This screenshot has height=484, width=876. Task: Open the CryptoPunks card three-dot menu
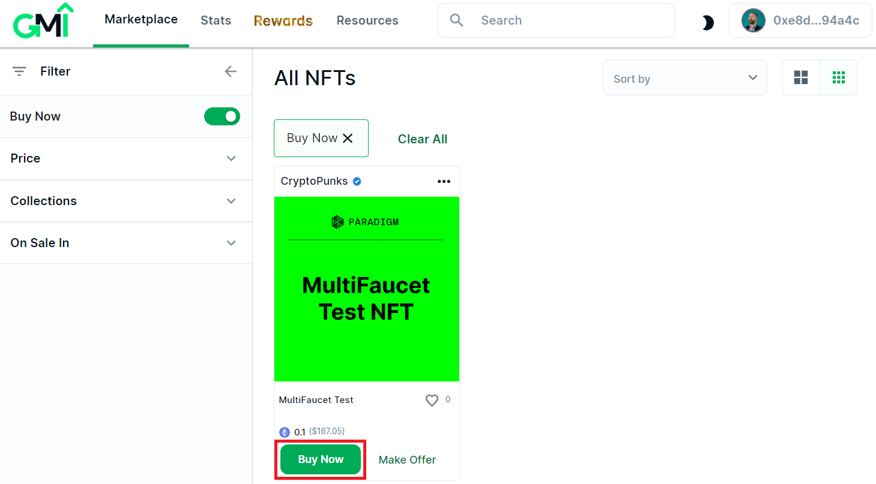pos(444,182)
